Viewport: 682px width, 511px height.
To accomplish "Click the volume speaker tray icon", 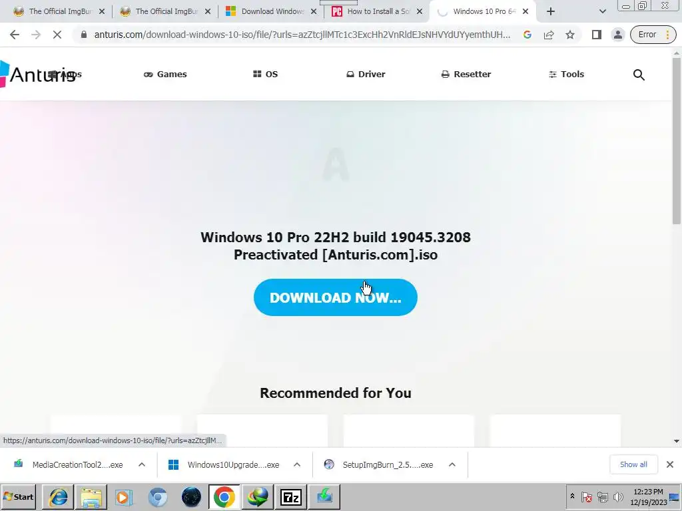I will pos(617,496).
